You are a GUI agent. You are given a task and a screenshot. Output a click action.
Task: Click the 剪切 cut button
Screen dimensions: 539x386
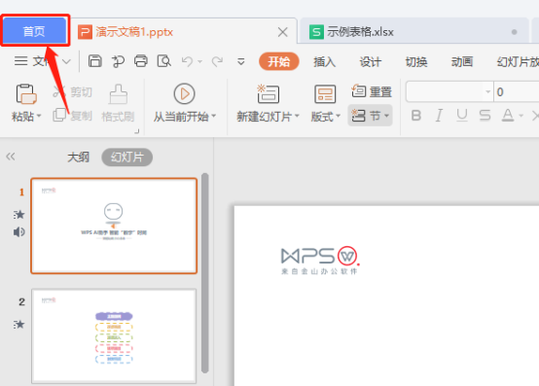(73, 91)
